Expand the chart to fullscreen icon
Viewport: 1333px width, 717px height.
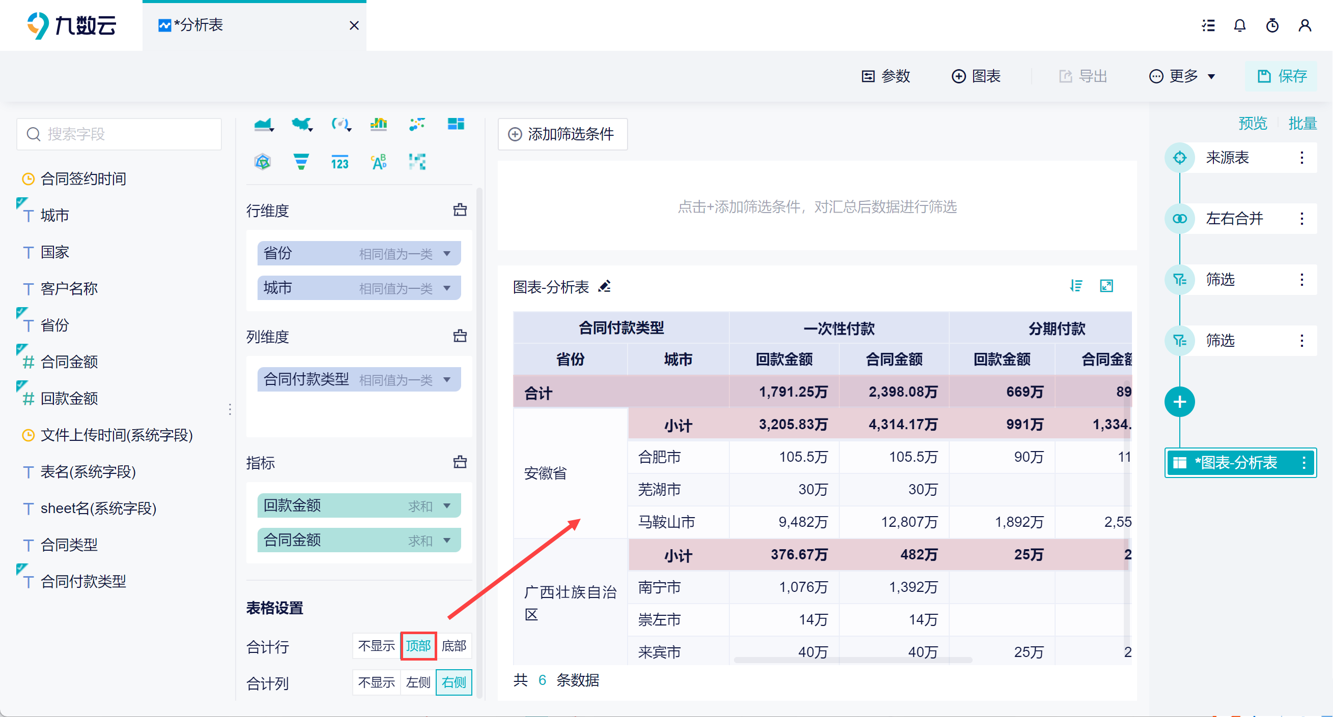point(1106,286)
